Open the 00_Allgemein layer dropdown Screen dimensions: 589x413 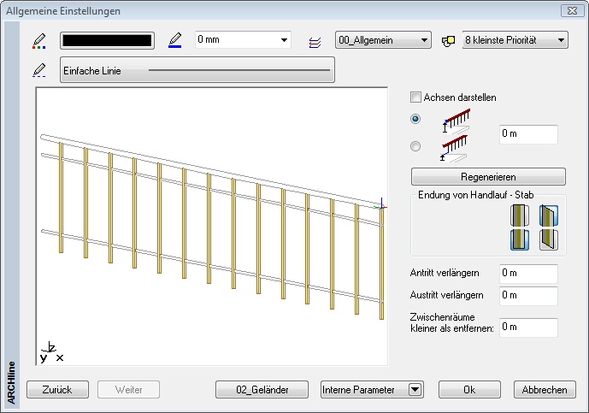click(383, 40)
